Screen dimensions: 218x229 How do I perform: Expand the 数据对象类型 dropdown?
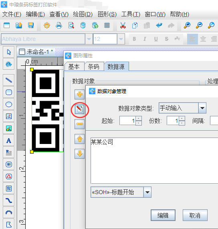click(202, 108)
